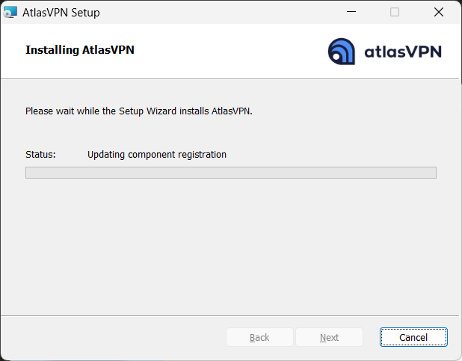Close the AtlasVPN Setup window
The image size is (462, 361).
(439, 12)
